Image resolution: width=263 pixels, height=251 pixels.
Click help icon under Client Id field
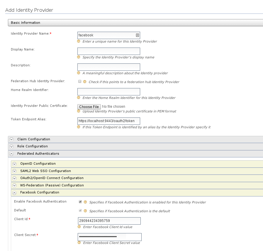(x=79, y=227)
